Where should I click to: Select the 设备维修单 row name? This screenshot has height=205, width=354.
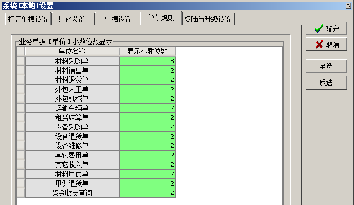click(72, 146)
